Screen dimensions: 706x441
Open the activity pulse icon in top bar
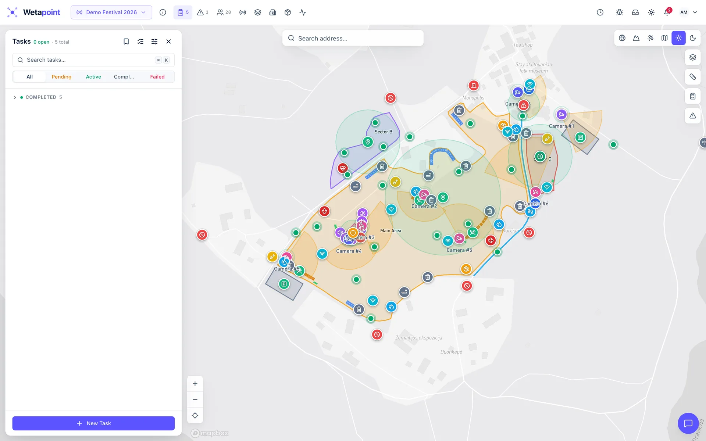click(303, 12)
